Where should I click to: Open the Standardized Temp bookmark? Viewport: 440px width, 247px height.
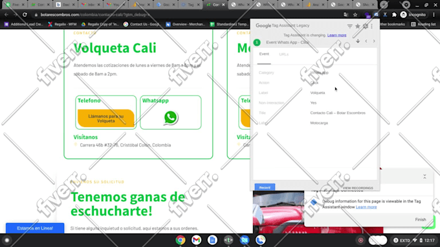229,25
